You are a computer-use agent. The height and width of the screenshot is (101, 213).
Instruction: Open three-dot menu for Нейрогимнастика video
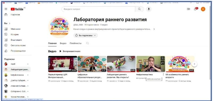pos(163,74)
